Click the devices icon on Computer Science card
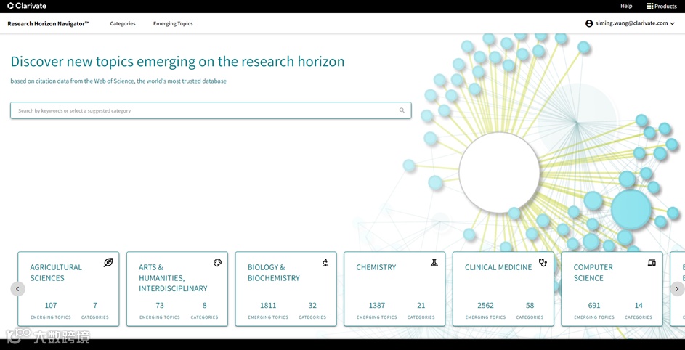The image size is (685, 350). click(652, 263)
